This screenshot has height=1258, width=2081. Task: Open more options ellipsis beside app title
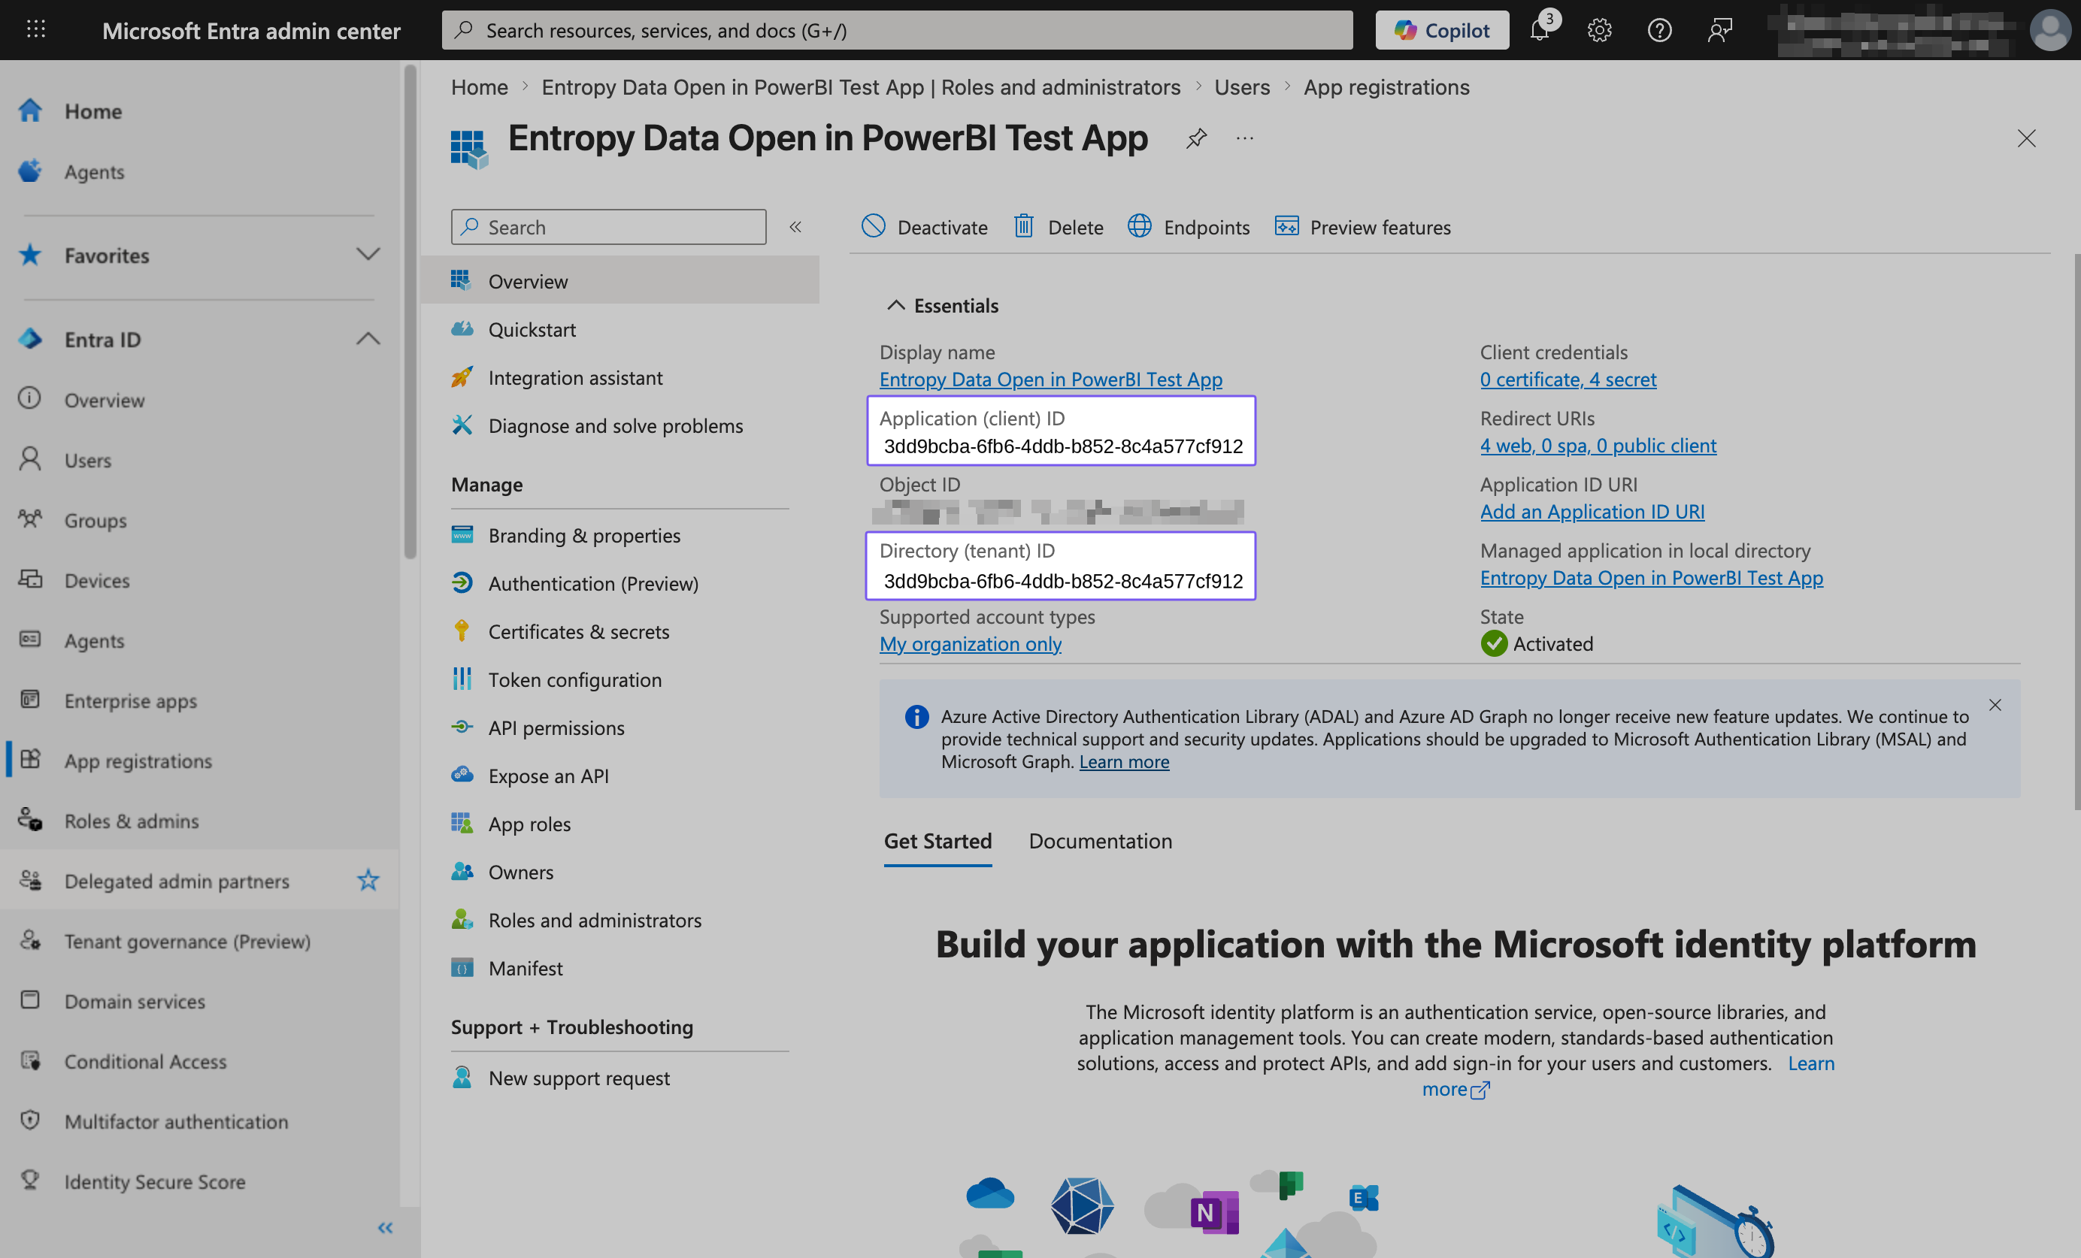[1244, 138]
